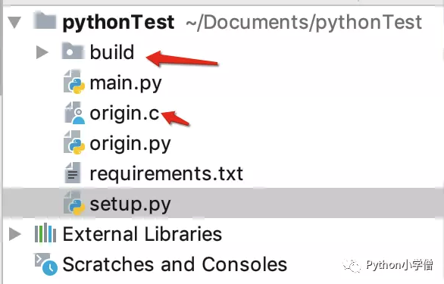This screenshot has width=444, height=284.
Task: Click the main.py Python file icon
Action: pos(74,82)
